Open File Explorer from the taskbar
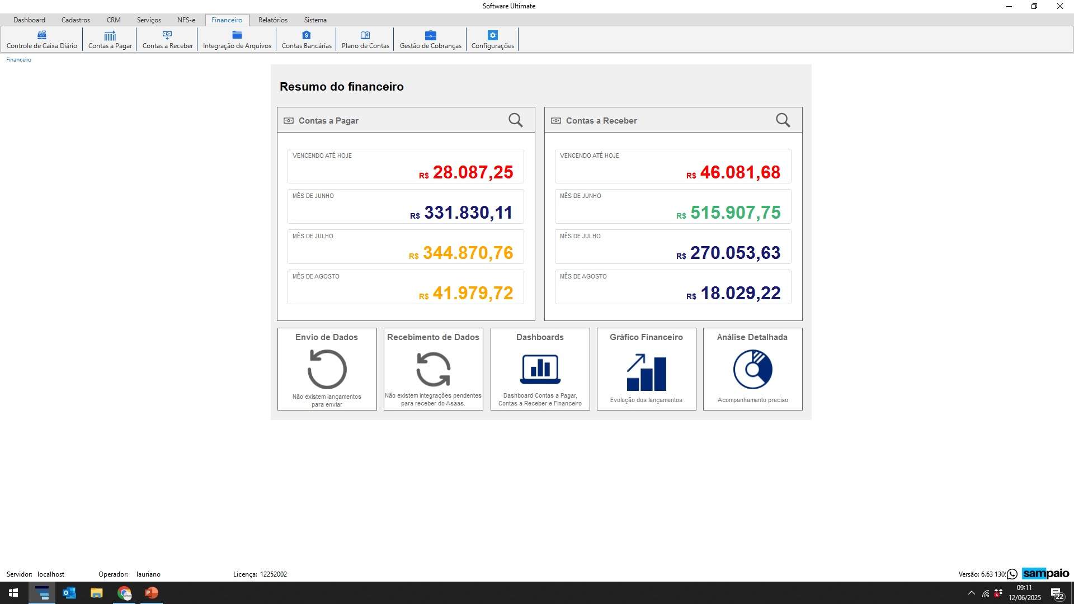Screen dimensions: 1074x604 [97, 593]
